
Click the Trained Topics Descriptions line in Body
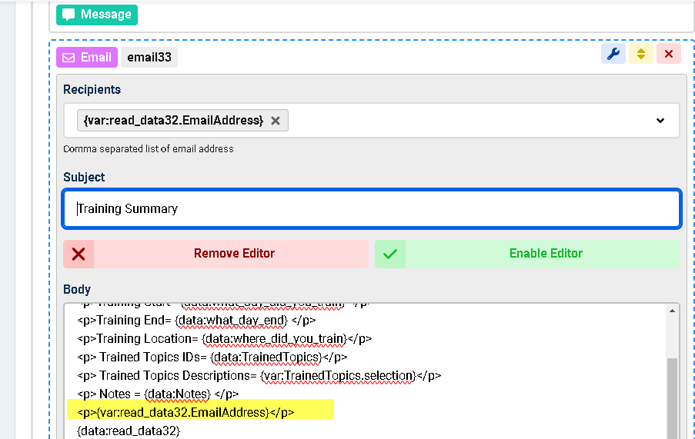point(258,376)
